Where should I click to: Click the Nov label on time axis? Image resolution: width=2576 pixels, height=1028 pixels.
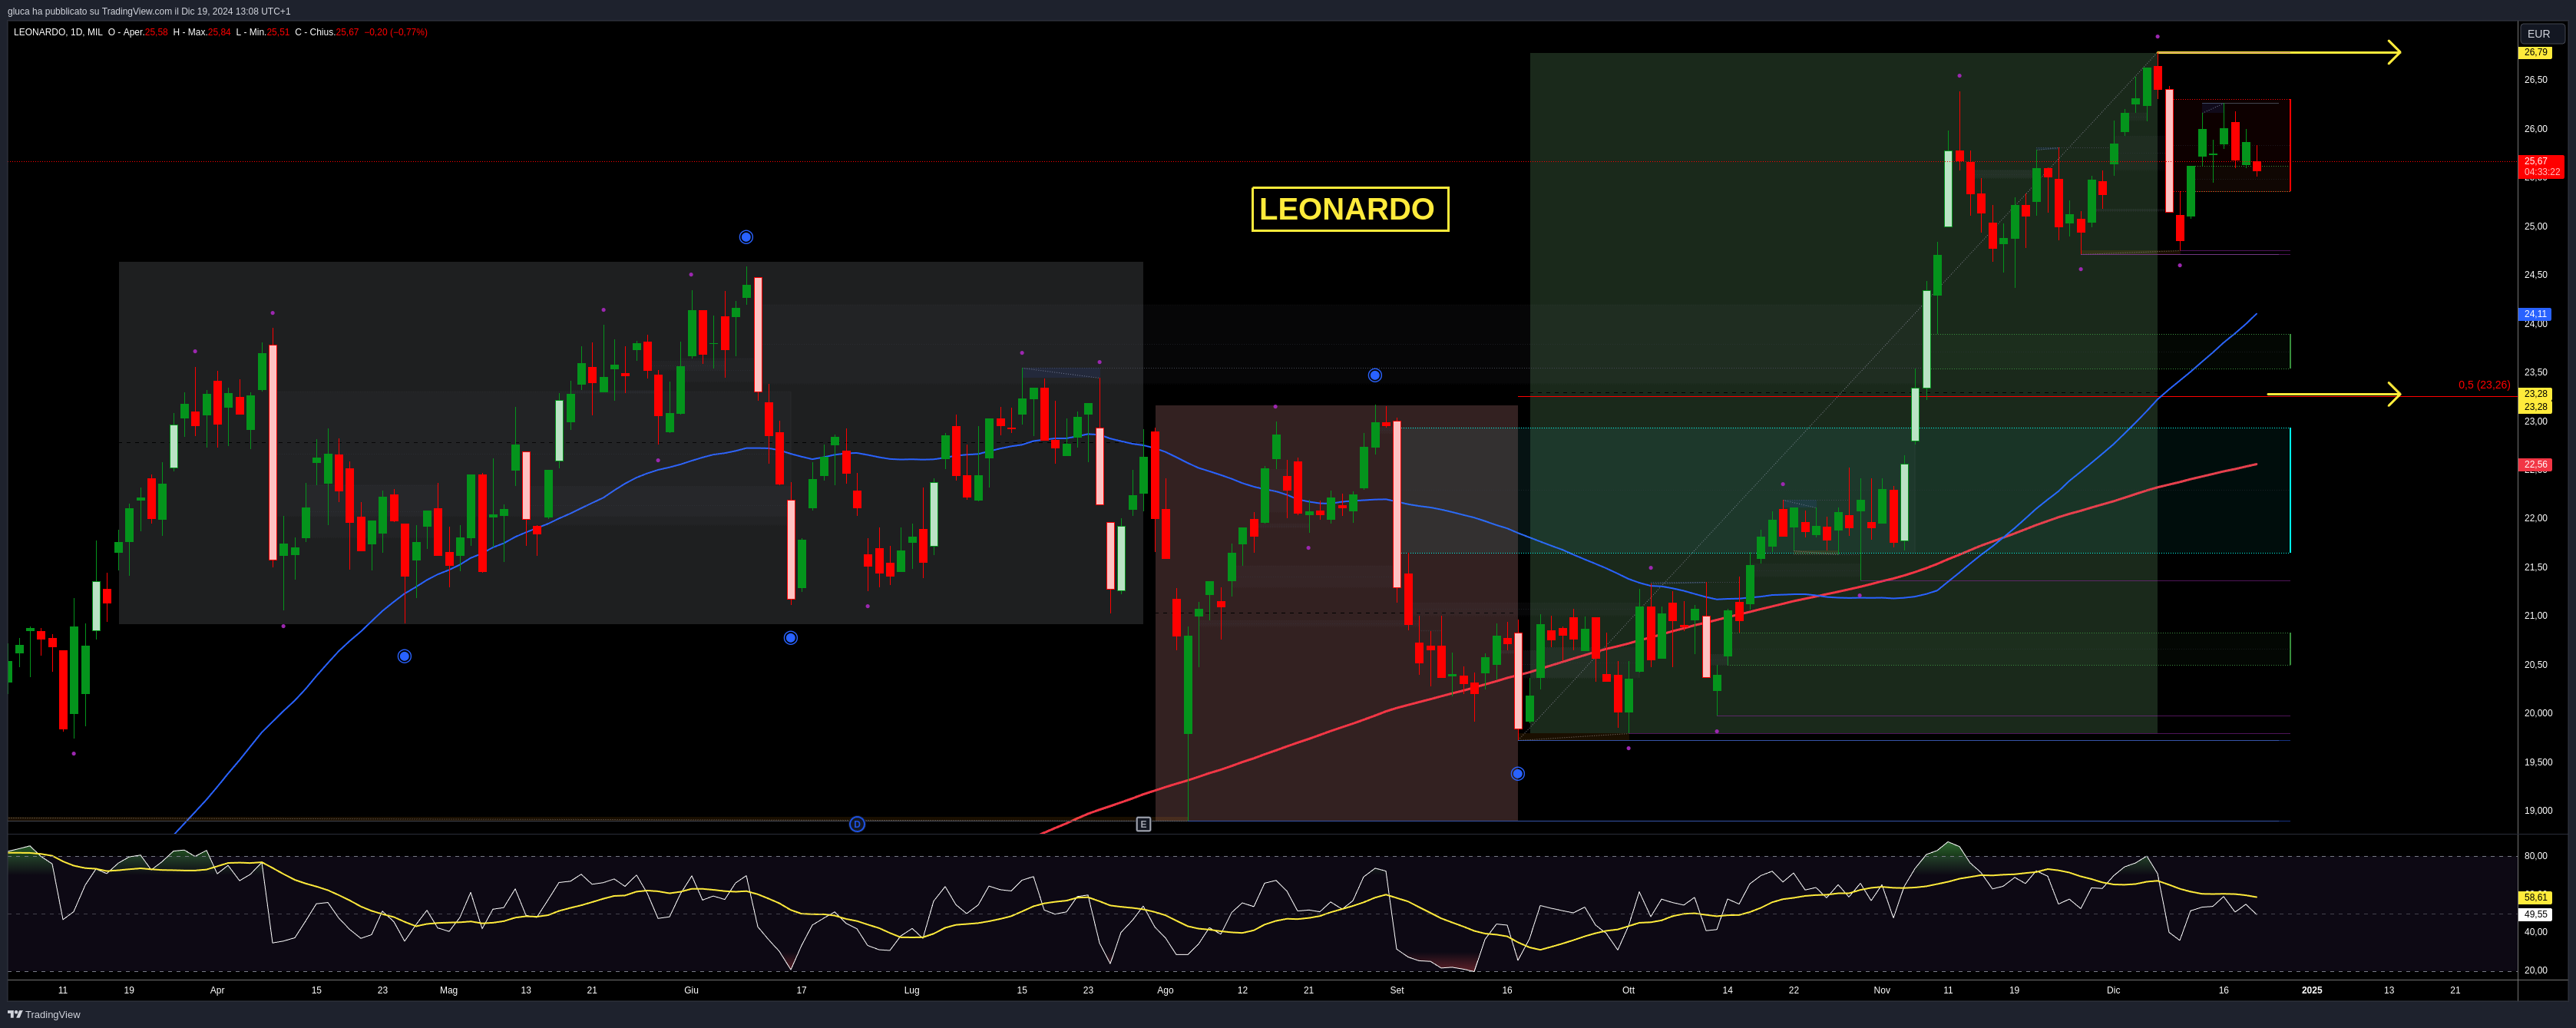pos(1882,990)
